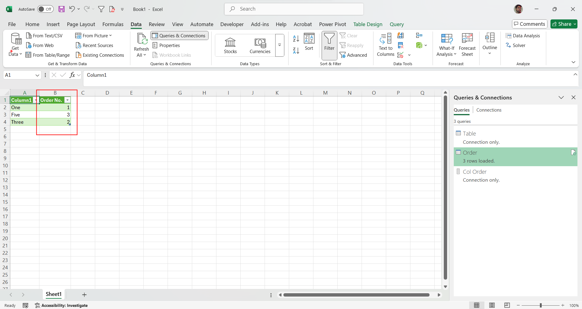Expand Data Types gallery arrow
The width and height of the screenshot is (582, 309).
[x=279, y=45]
